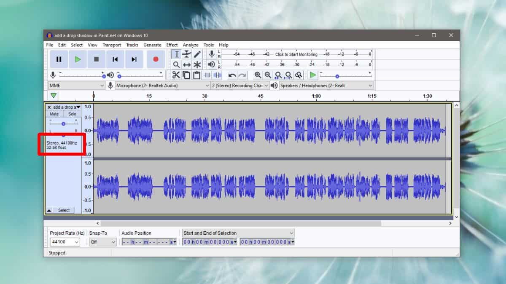
Task: Close the track with its X button
Action: point(49,107)
